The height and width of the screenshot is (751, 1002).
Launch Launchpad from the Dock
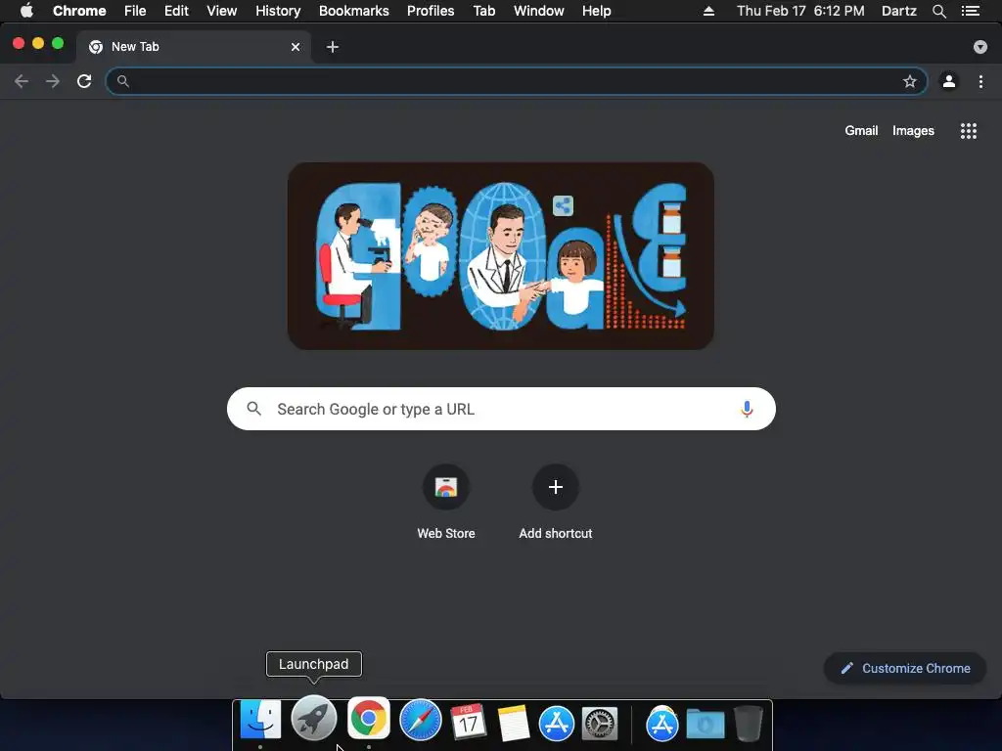[x=314, y=719]
